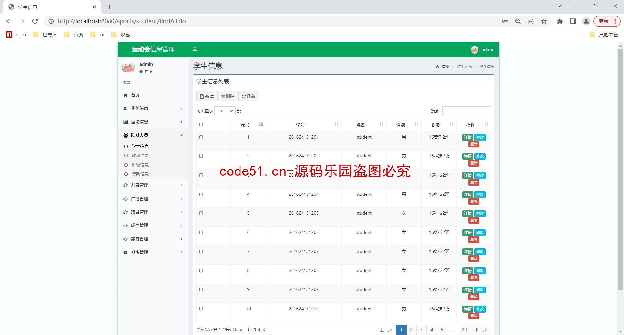624x335 pixels.
Task: Check the row for student 201624131207
Action: pyautogui.click(x=201, y=251)
